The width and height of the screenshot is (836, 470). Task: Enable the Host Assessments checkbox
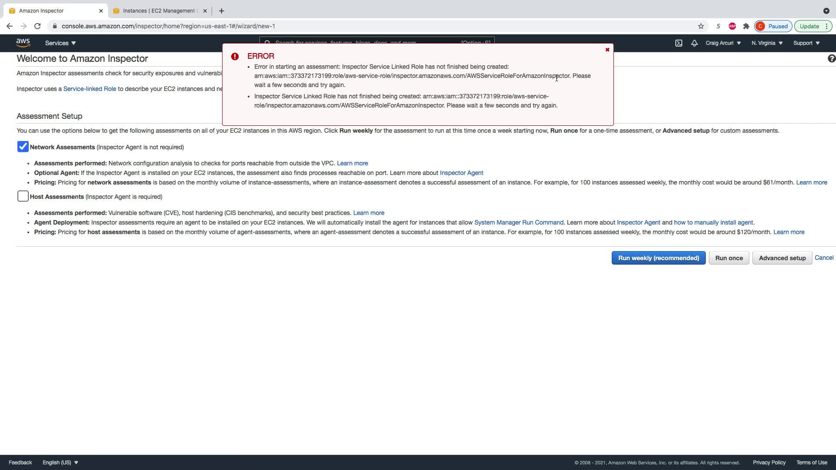pyautogui.click(x=23, y=196)
